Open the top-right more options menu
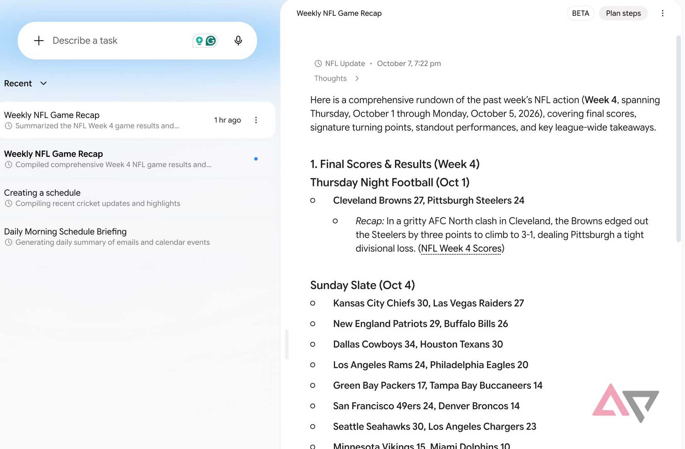This screenshot has height=449, width=685. [x=663, y=13]
